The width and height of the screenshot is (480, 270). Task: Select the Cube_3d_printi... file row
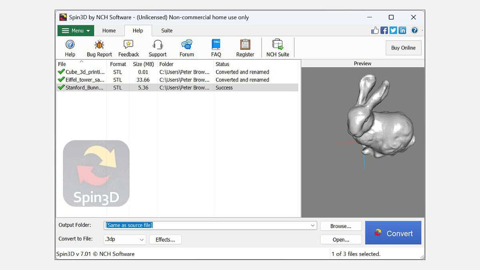click(x=177, y=72)
